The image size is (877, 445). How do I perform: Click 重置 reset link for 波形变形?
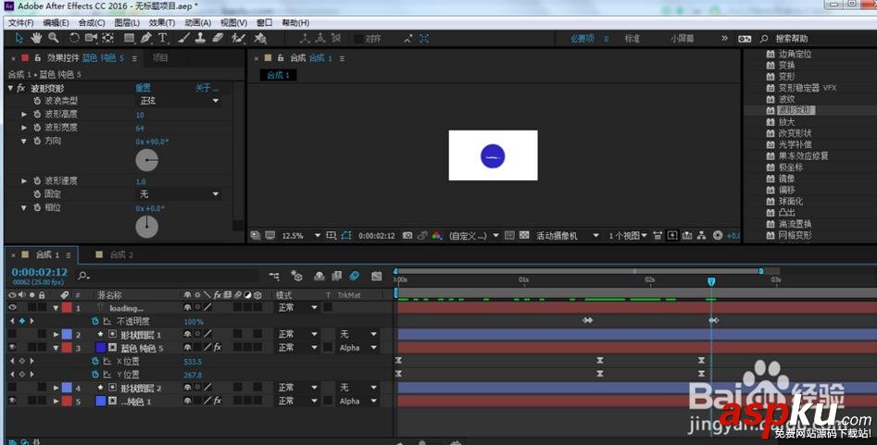point(144,88)
